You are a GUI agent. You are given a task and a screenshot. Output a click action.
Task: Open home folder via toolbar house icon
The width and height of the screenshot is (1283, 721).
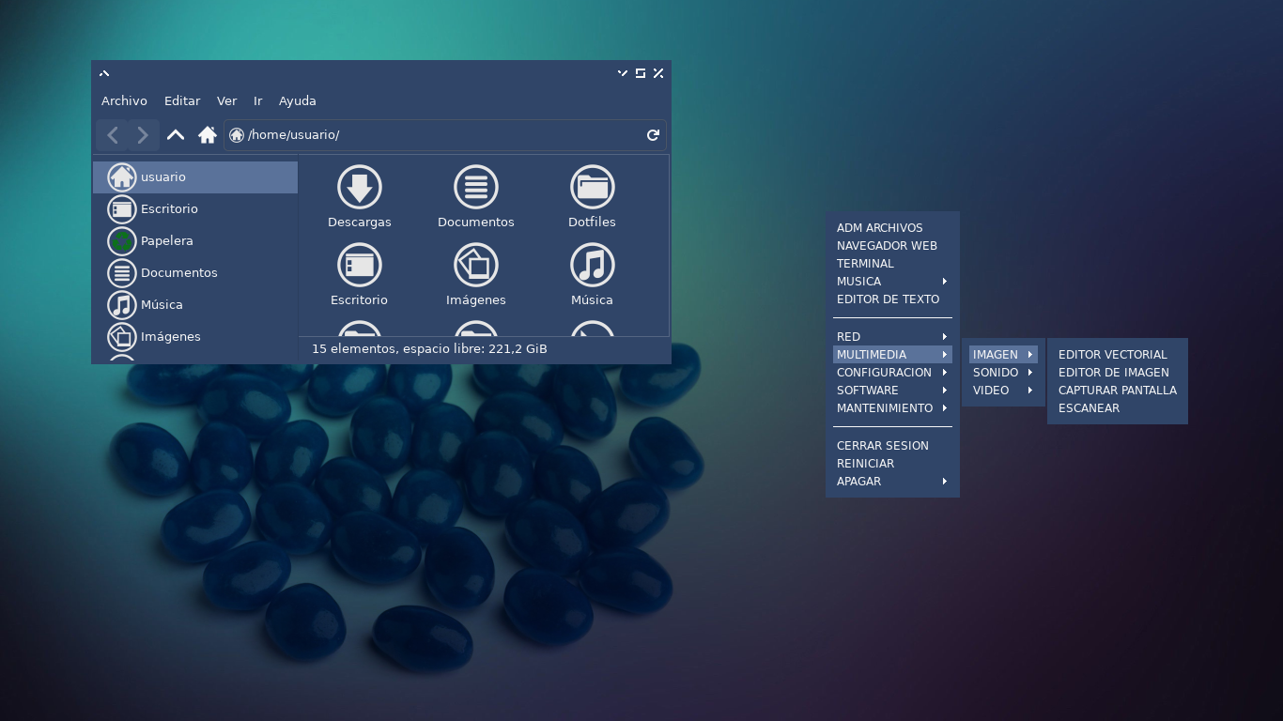point(208,135)
